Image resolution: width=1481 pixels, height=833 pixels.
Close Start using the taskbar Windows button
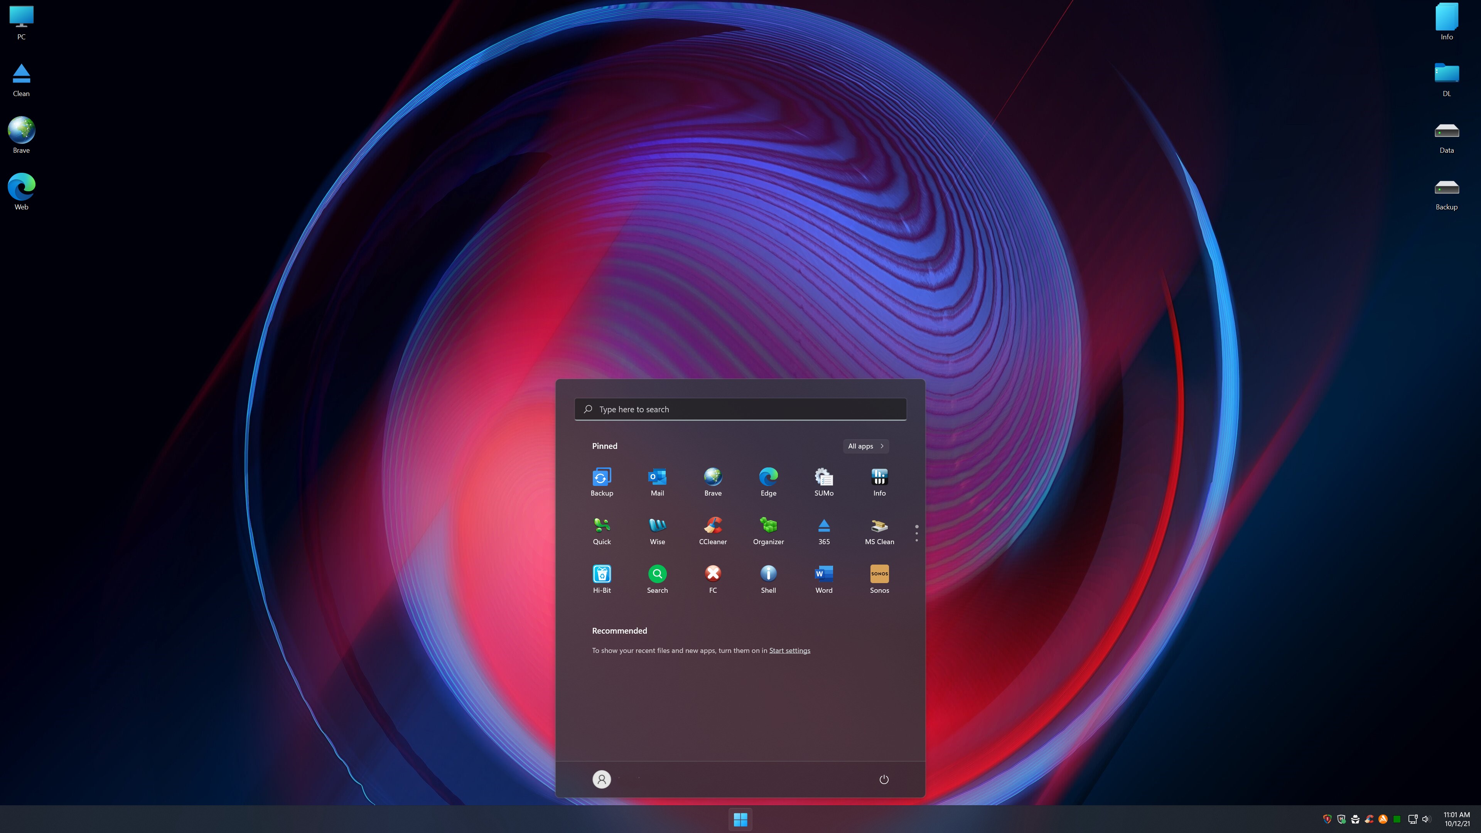[740, 819]
